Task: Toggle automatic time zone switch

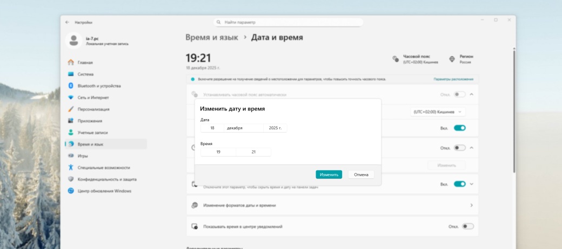Action: point(459,94)
